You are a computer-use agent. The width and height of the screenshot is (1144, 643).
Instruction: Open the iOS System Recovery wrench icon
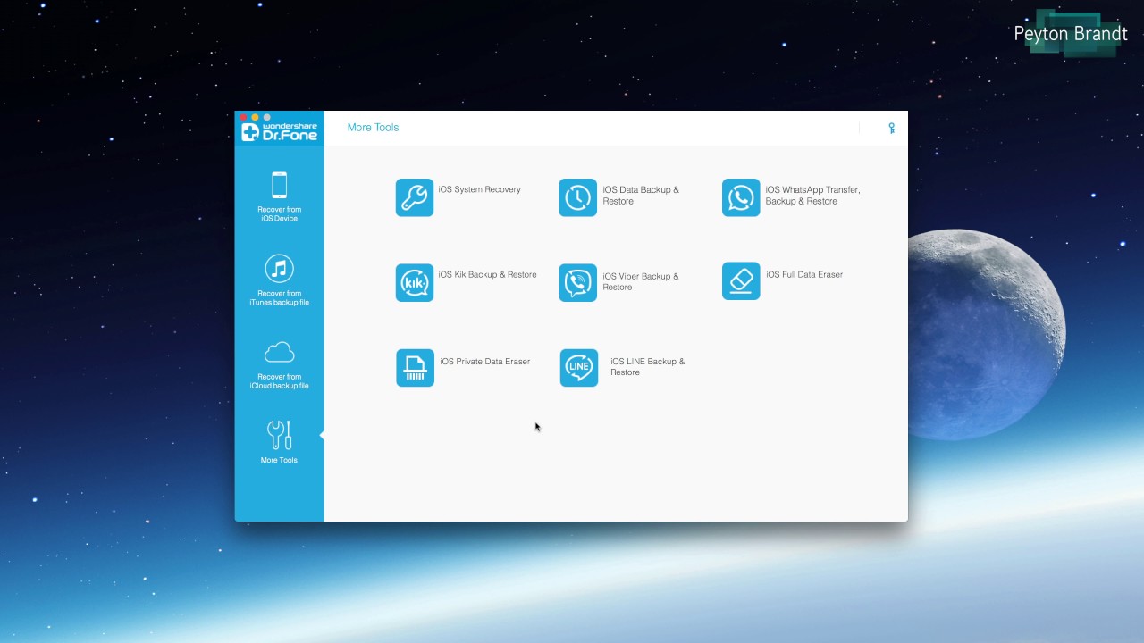click(x=415, y=198)
